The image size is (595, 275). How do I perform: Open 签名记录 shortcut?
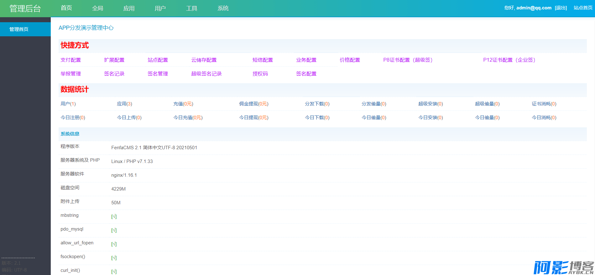pos(114,74)
